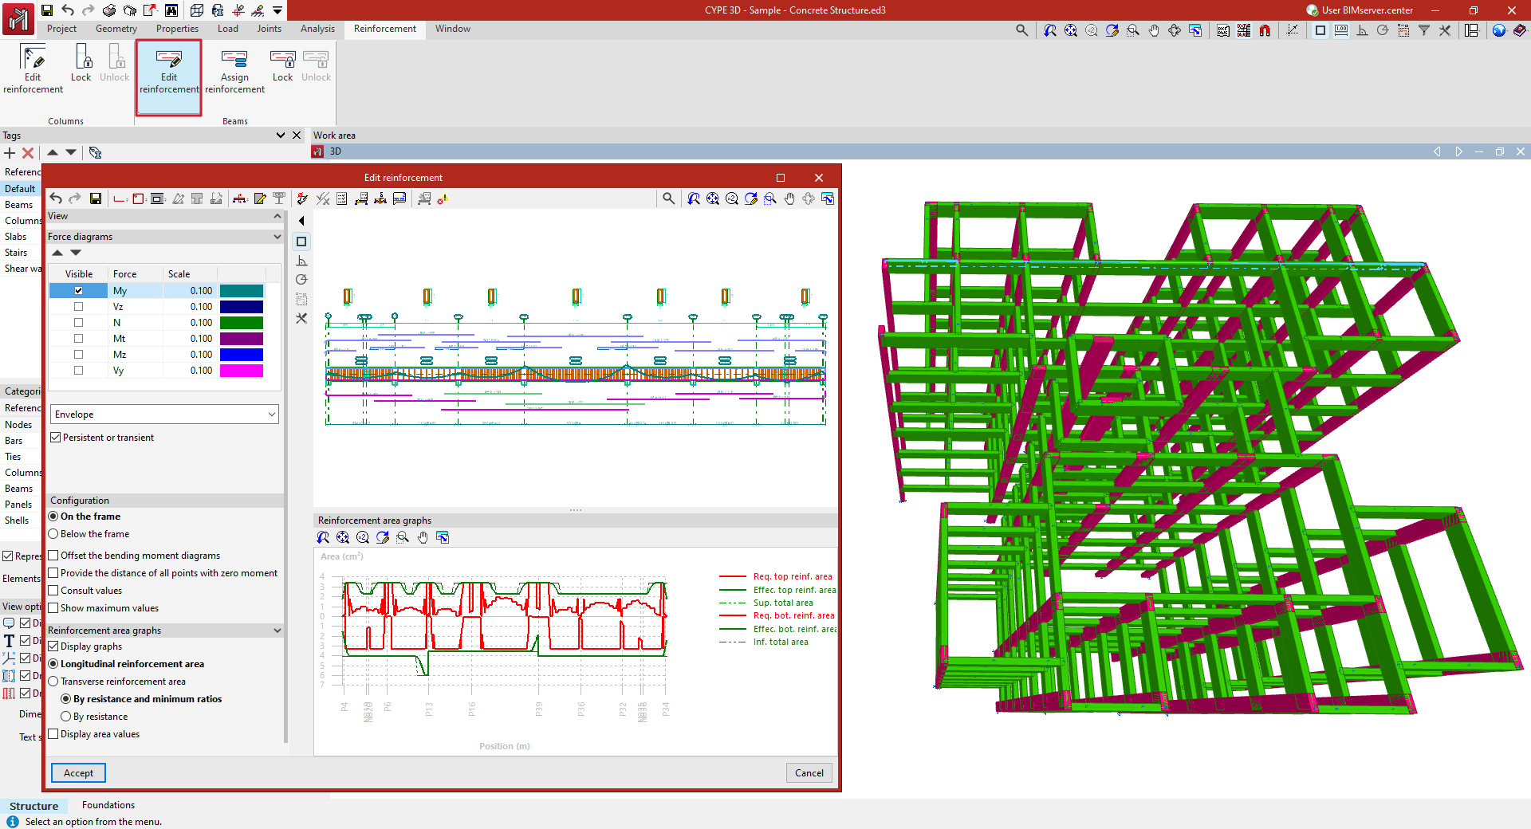Open the Analysis ribbon tab
The image size is (1531, 829).
click(317, 29)
